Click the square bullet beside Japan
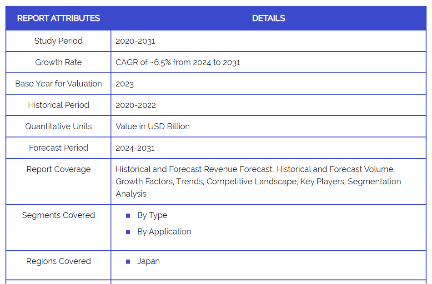 [x=128, y=262]
